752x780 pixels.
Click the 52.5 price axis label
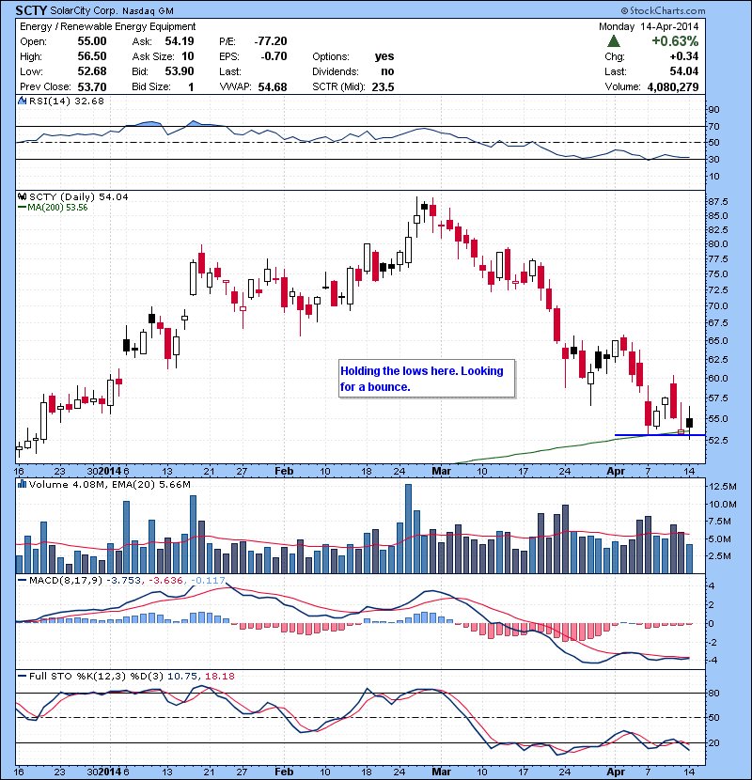pos(717,440)
